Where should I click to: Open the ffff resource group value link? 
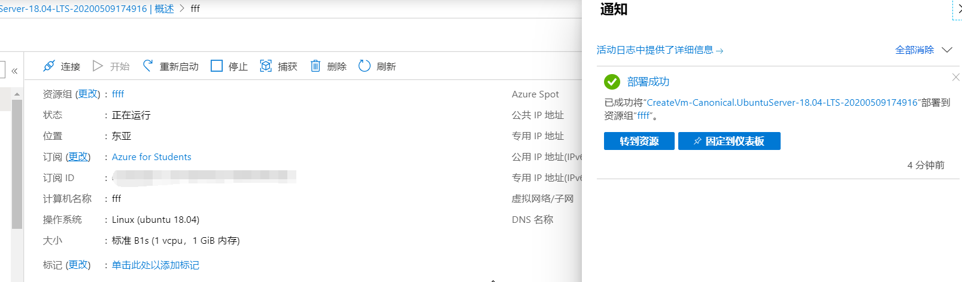point(118,94)
